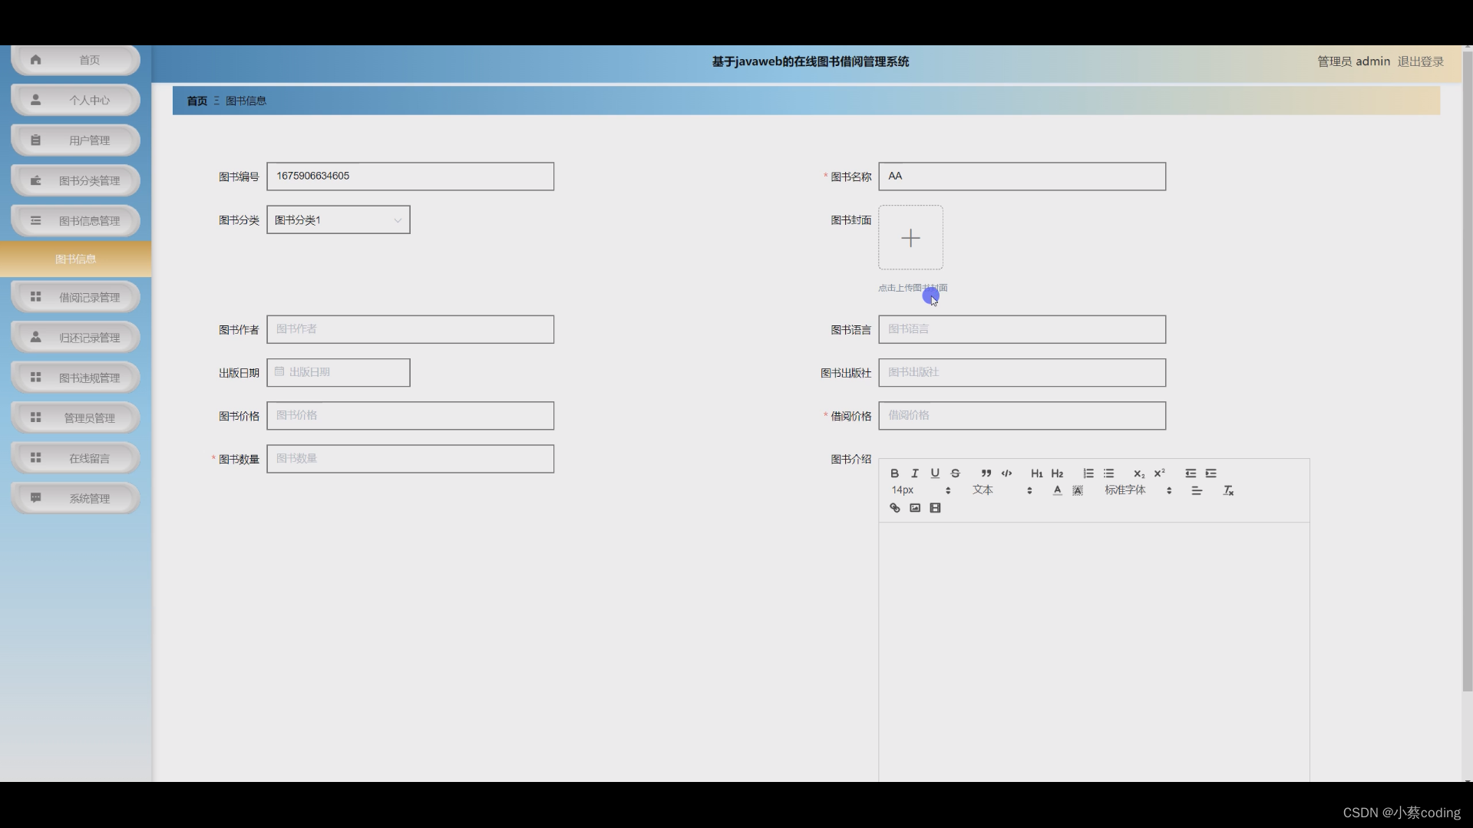Open the 在线留言 sidebar menu
Viewport: 1473px width, 828px height.
click(75, 458)
